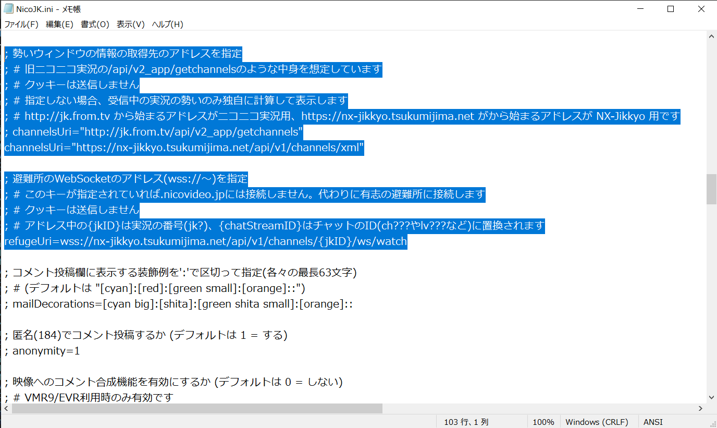717x428 pixels.
Task: Click status bar 'Windows (CRLF)'
Action: pos(597,422)
